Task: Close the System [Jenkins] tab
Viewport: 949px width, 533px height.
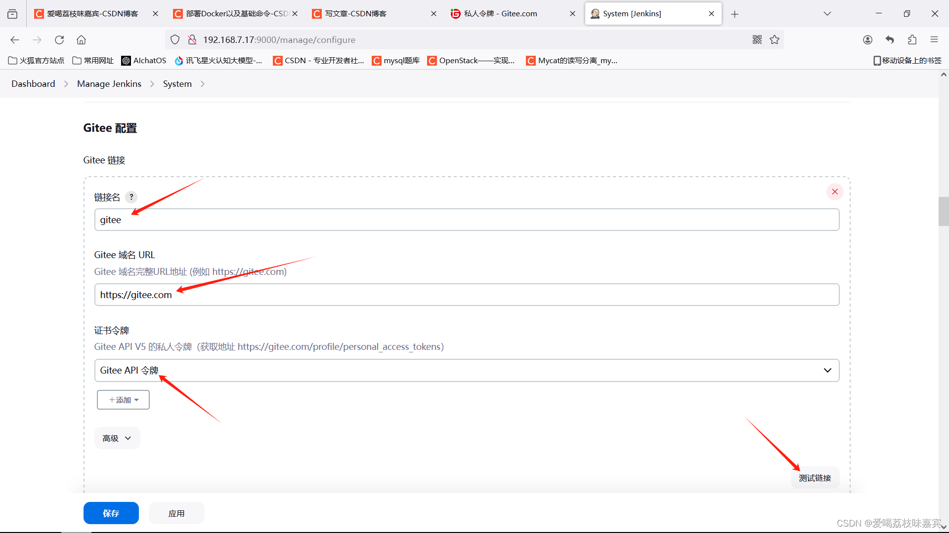Action: pos(711,14)
